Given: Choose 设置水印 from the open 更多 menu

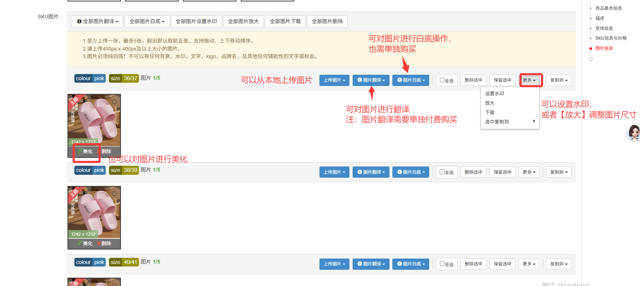Looking at the screenshot, I should (495, 94).
